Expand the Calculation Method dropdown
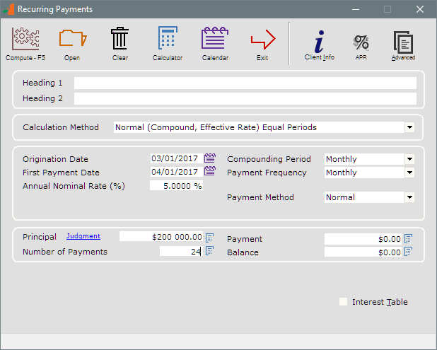The width and height of the screenshot is (437, 350). point(409,127)
